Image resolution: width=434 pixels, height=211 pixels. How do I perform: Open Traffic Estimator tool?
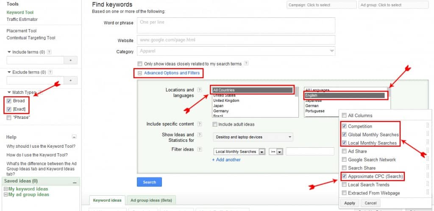click(22, 20)
